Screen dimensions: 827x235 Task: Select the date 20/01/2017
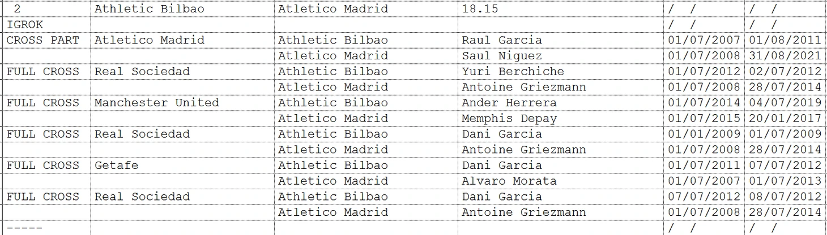click(785, 119)
